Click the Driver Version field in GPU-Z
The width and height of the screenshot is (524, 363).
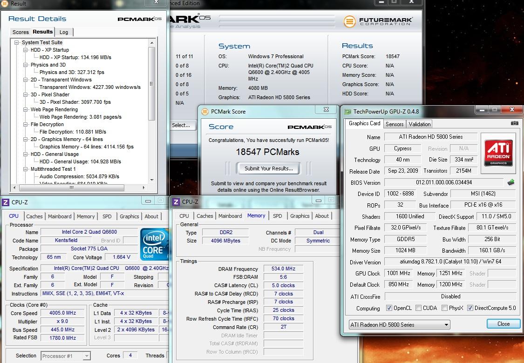click(450, 262)
